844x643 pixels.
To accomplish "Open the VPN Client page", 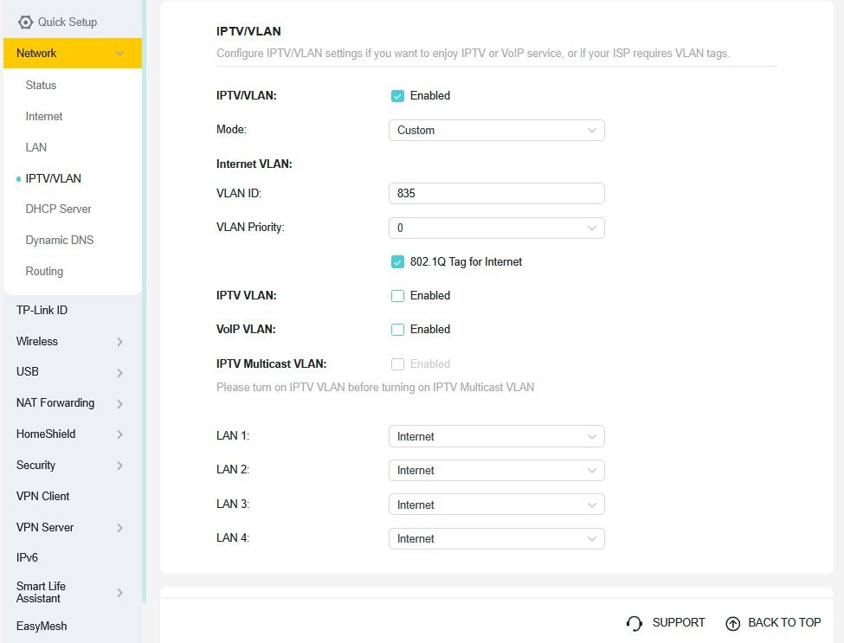I will point(42,497).
